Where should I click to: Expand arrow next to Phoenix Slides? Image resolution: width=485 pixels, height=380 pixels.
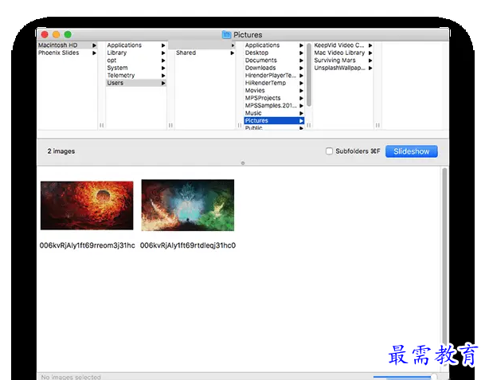click(94, 53)
